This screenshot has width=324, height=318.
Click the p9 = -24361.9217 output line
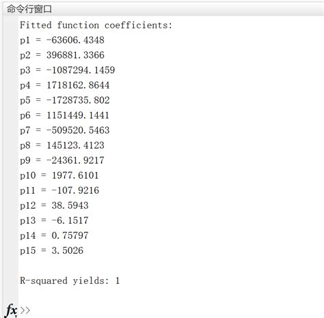62,160
